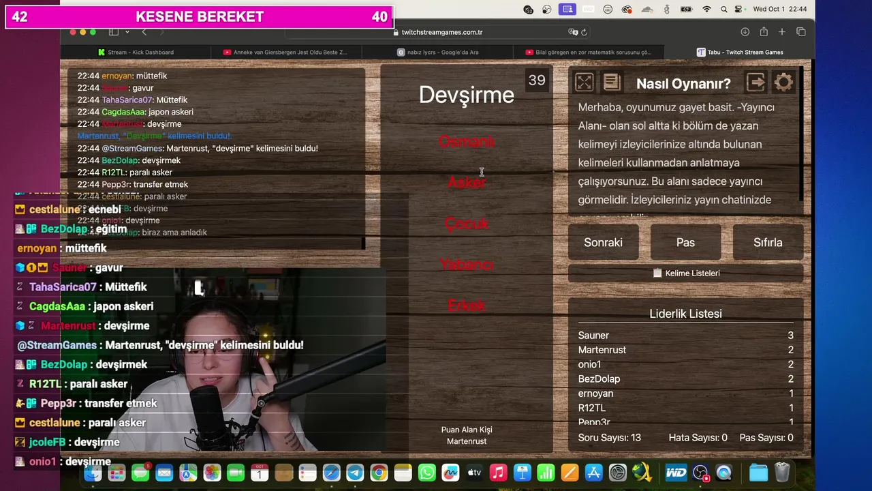Viewport: 872px width, 491px height.
Task: Click the Sıfırla button
Action: pyautogui.click(x=768, y=242)
